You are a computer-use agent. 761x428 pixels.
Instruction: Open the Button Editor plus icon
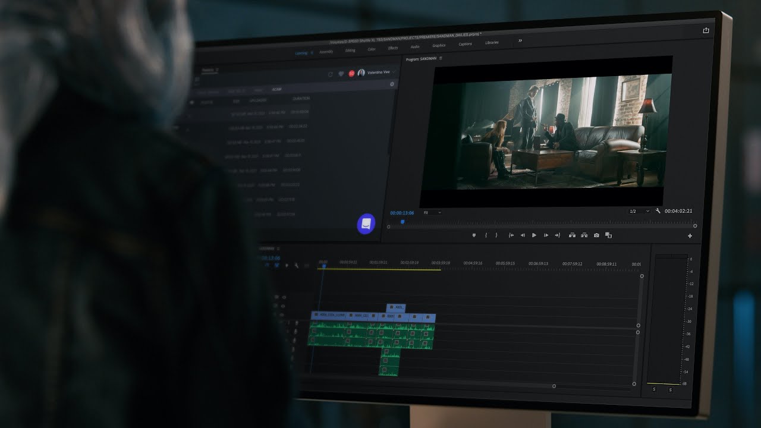click(690, 236)
